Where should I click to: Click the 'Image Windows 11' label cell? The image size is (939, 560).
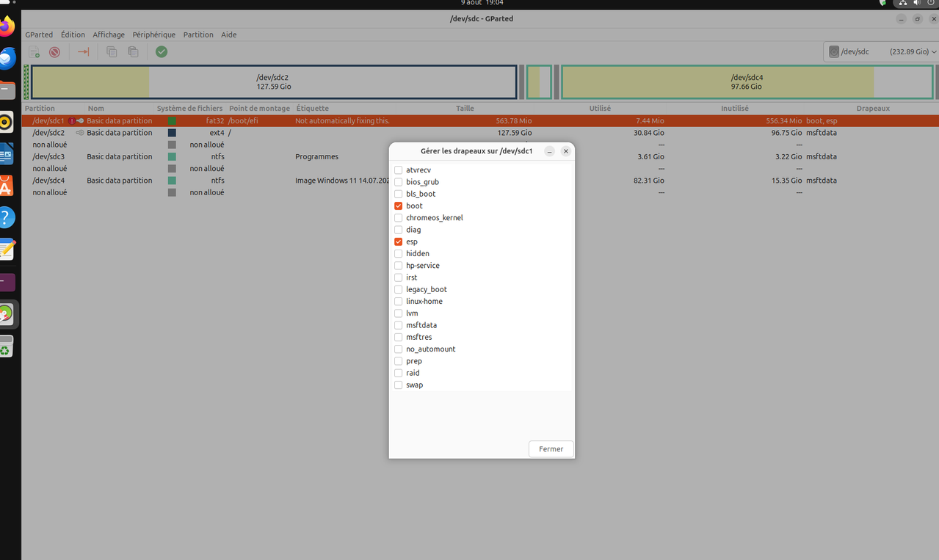pos(341,181)
